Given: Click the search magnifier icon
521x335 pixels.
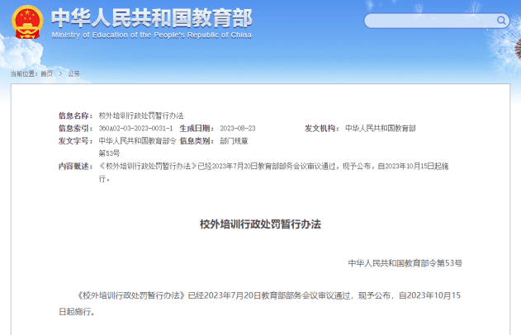Looking at the screenshot, I should [501, 21].
